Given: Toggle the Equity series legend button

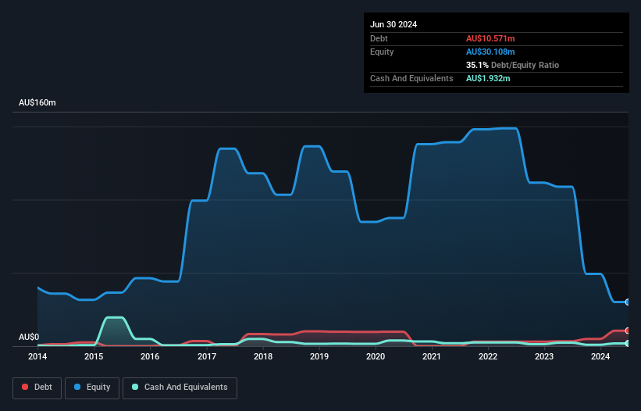Looking at the screenshot, I should (92, 388).
